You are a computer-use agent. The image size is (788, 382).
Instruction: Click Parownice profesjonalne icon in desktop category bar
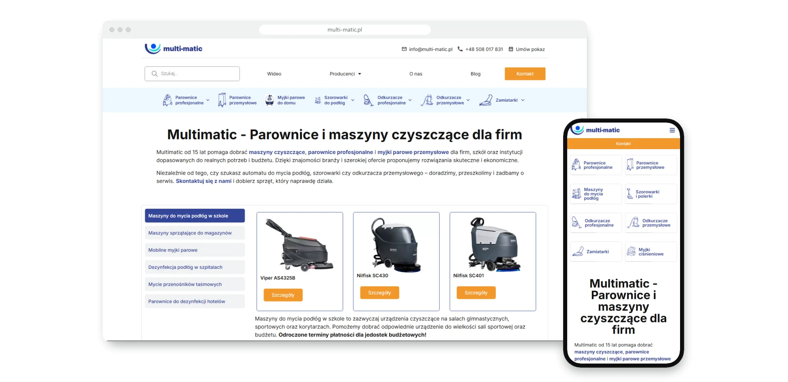[167, 100]
